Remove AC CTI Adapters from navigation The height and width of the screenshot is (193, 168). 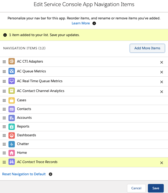tap(162, 62)
